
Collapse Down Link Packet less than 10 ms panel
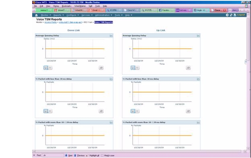111,79
